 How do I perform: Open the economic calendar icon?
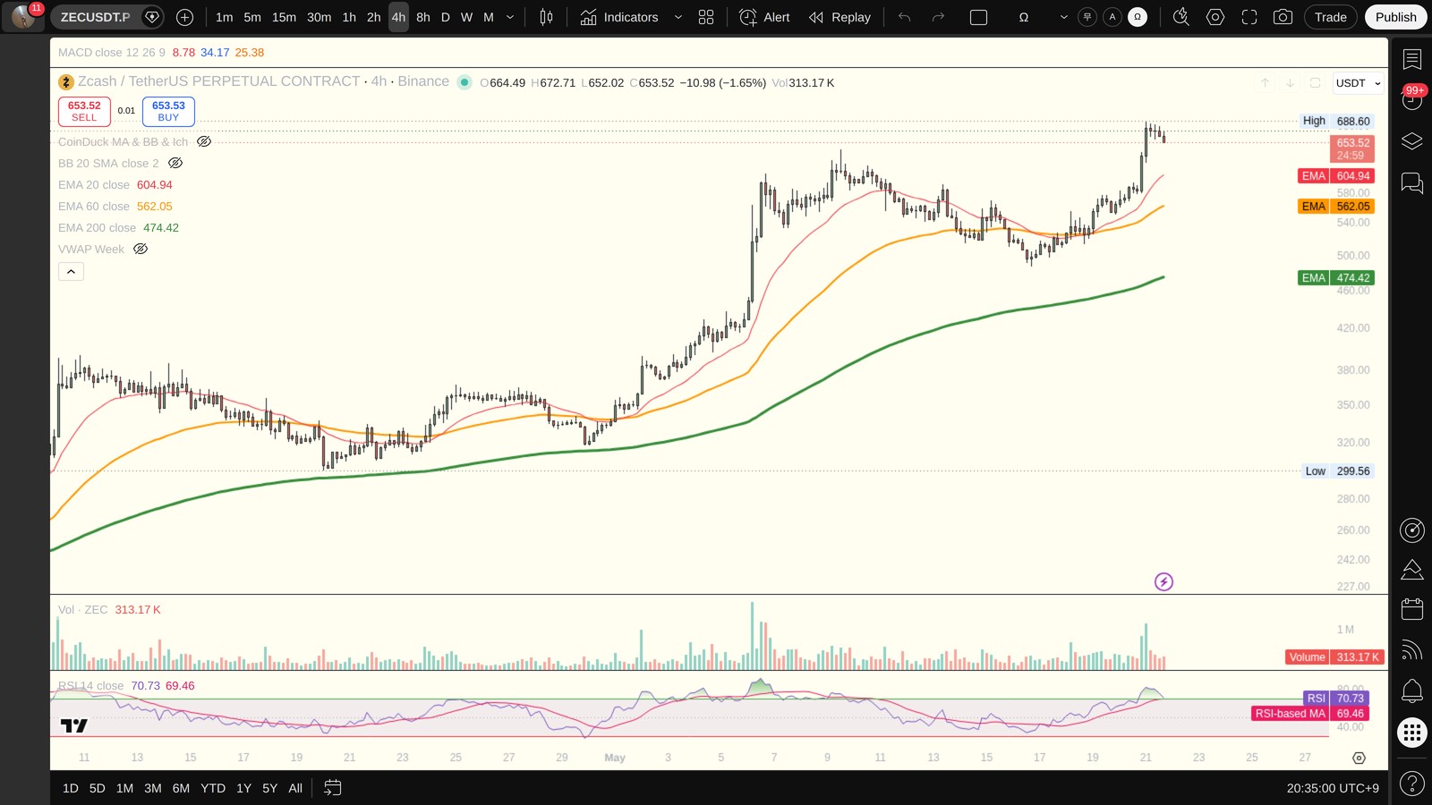pyautogui.click(x=1412, y=609)
